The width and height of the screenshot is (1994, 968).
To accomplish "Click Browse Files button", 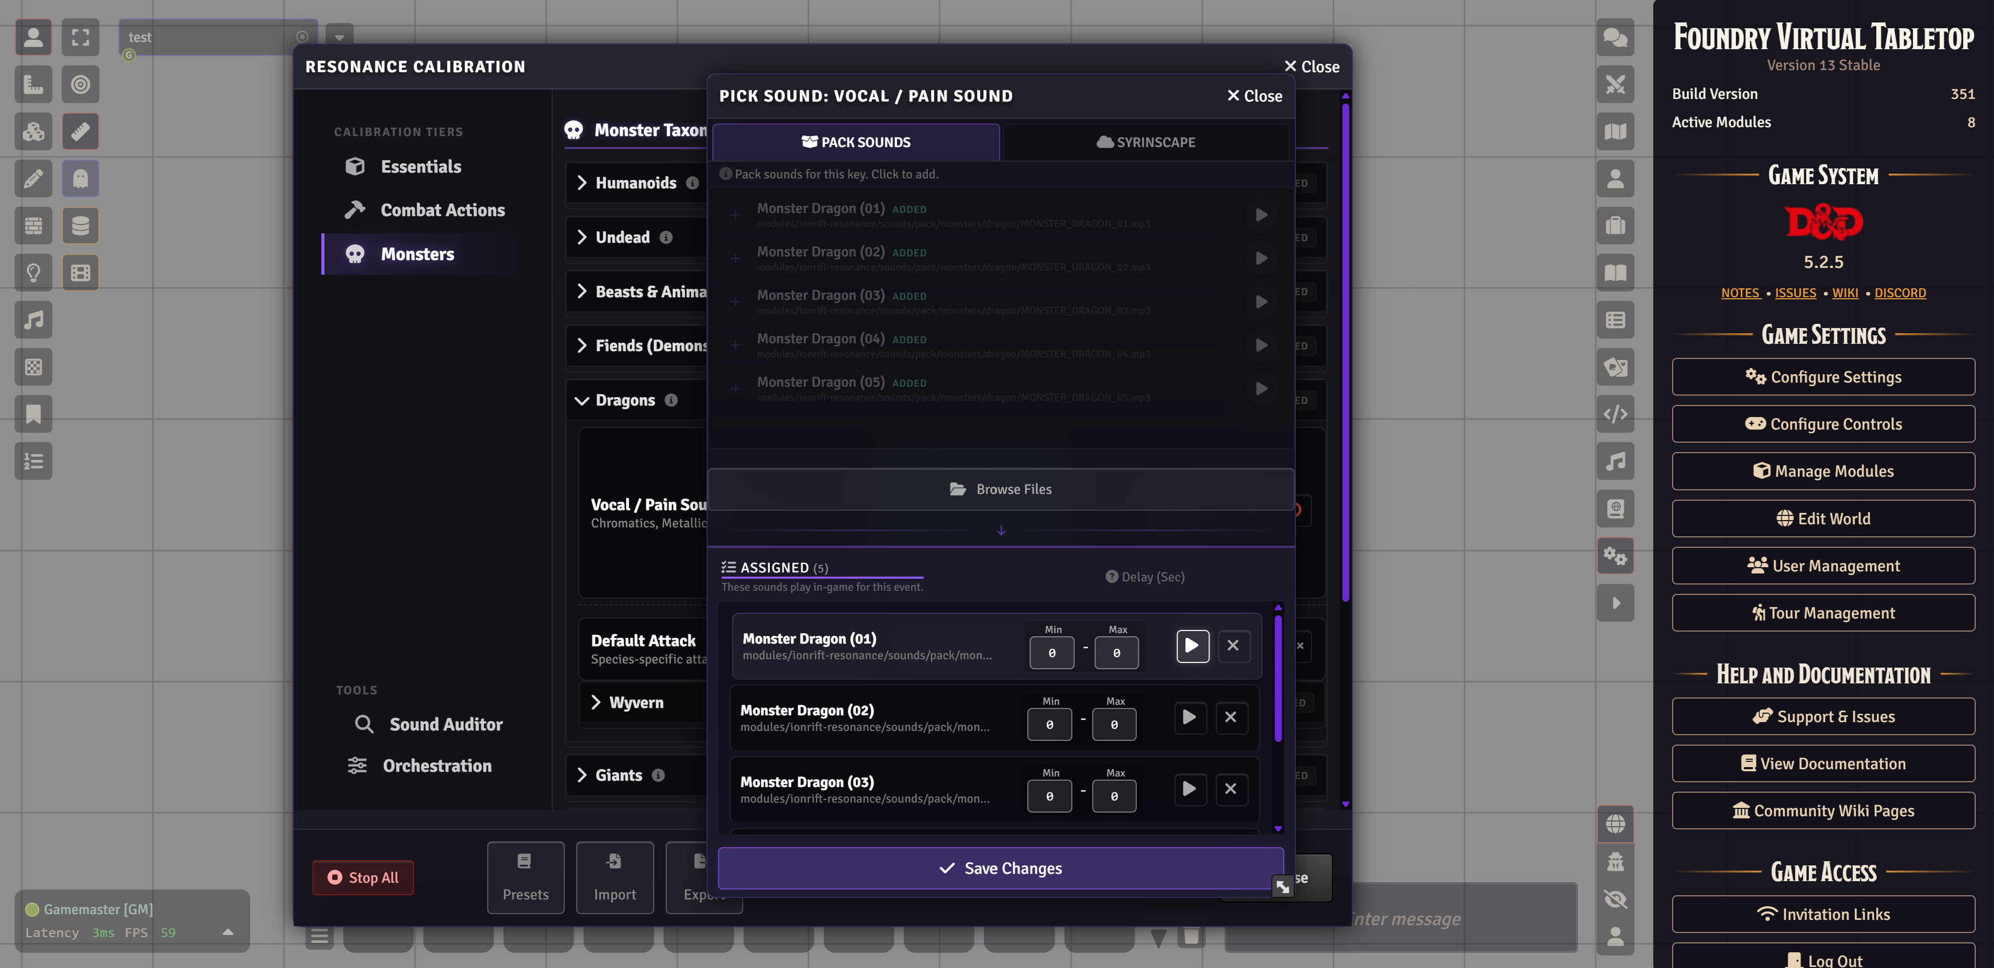I will [1001, 490].
